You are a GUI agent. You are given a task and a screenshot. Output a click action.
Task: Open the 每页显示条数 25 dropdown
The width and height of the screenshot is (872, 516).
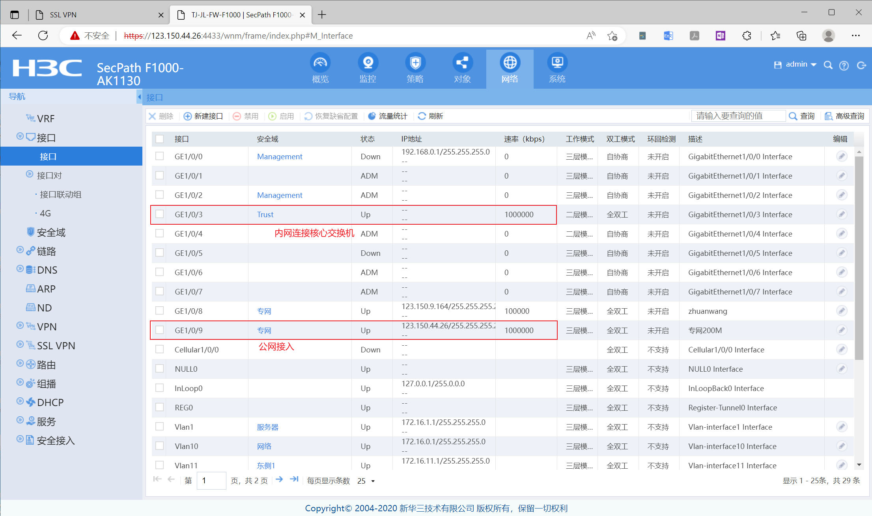pos(366,481)
